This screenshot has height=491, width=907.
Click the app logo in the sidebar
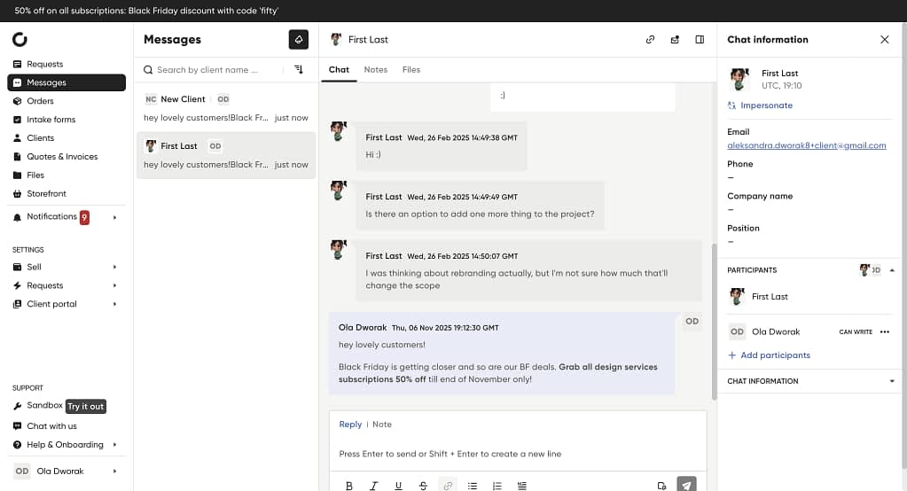click(x=20, y=39)
